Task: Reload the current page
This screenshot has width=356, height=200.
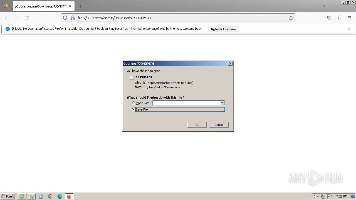Action: point(27,18)
